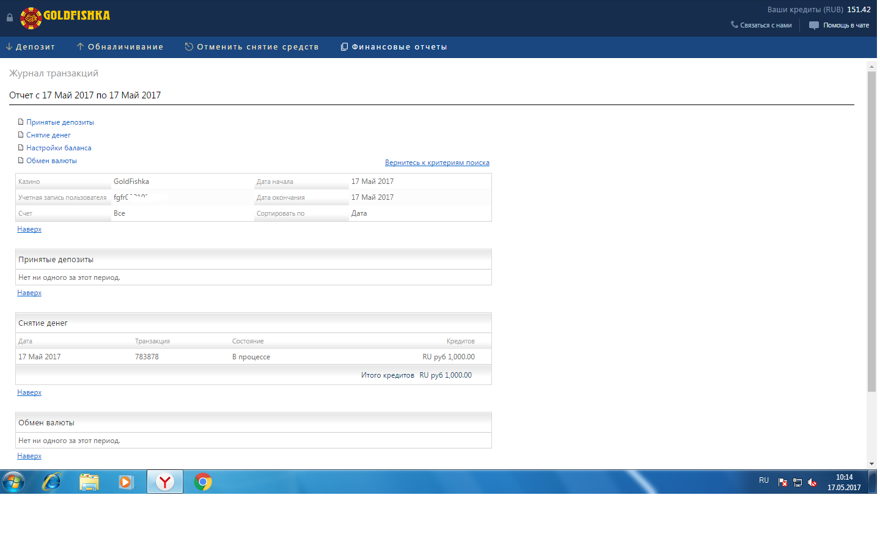Click Вернитесь к критериям поиска link

[437, 163]
